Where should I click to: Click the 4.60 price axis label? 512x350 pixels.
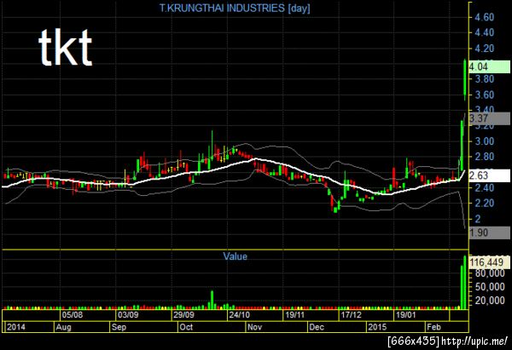tap(485, 17)
